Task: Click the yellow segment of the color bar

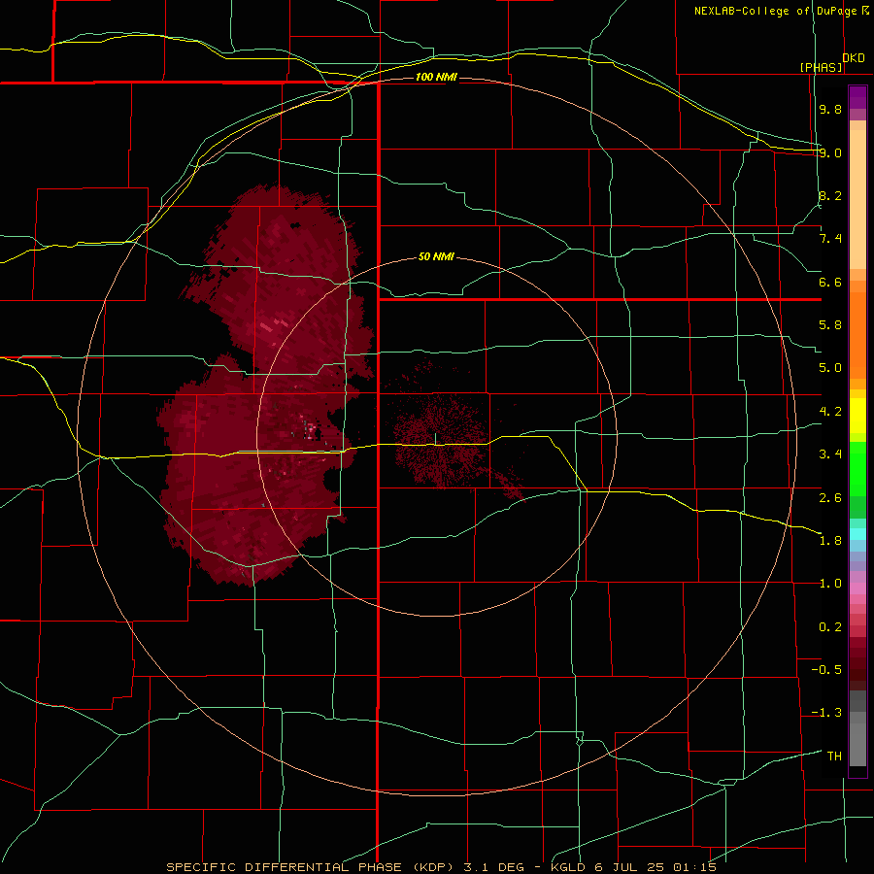Action: point(857,416)
